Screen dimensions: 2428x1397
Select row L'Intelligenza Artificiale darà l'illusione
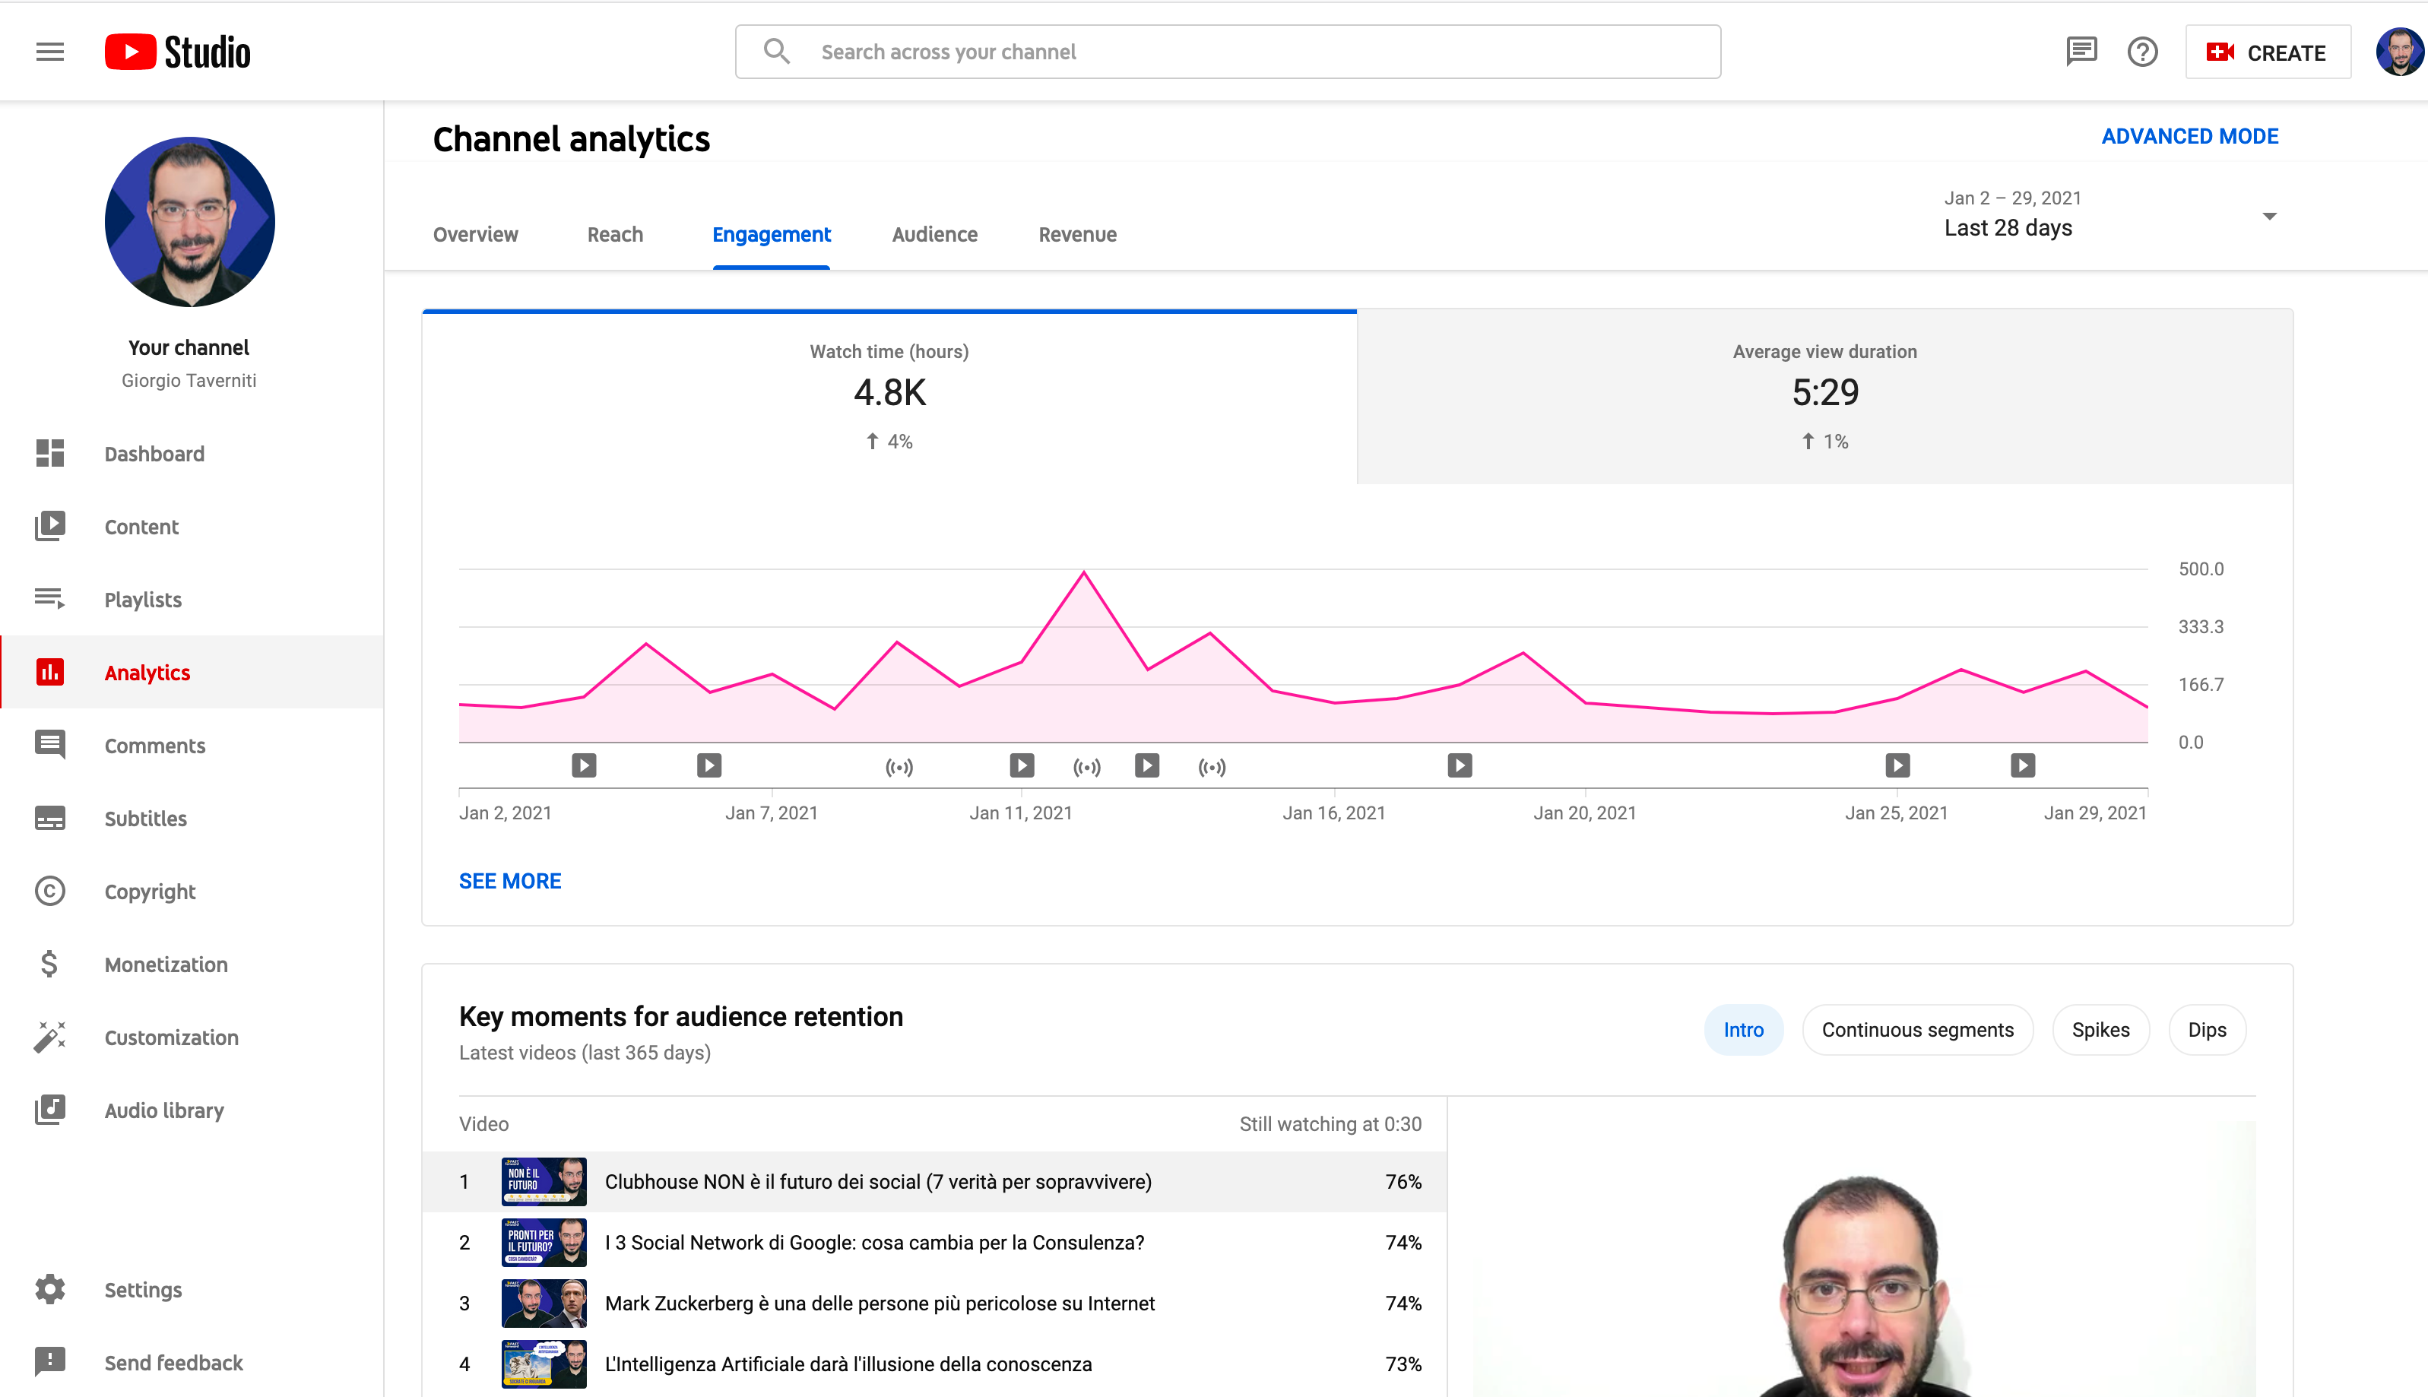click(x=934, y=1364)
